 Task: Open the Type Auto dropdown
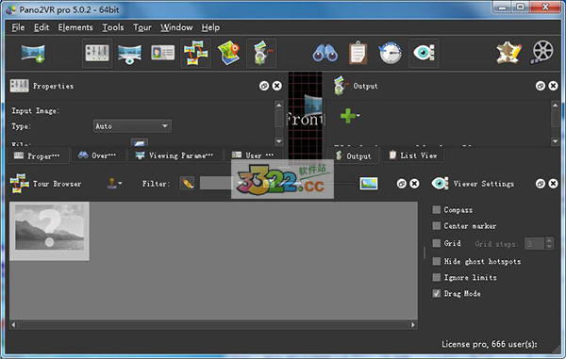point(132,126)
